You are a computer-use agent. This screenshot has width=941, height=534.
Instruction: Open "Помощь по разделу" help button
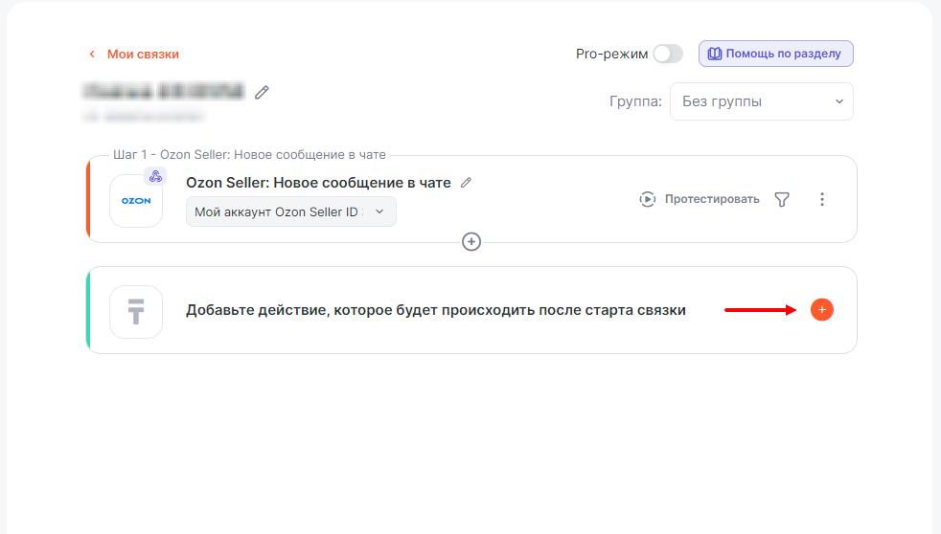(775, 54)
